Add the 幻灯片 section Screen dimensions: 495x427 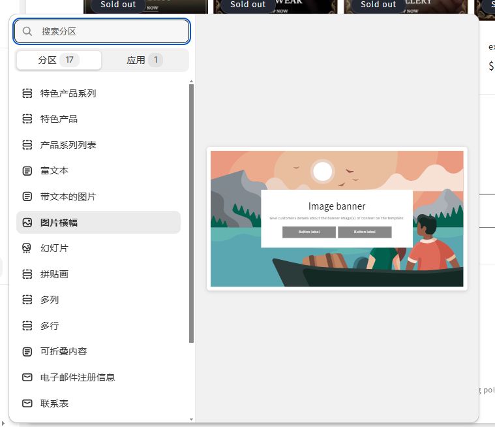(98, 248)
